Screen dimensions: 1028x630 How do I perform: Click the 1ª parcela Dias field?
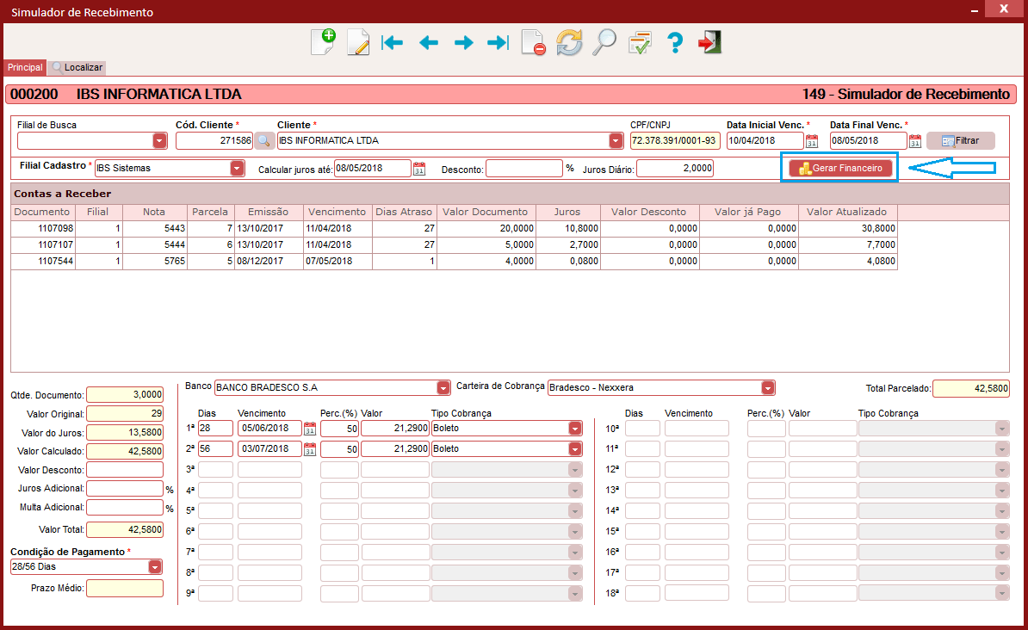click(216, 429)
